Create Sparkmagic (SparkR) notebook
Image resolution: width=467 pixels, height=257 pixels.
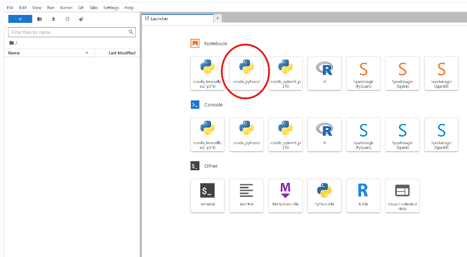(441, 73)
